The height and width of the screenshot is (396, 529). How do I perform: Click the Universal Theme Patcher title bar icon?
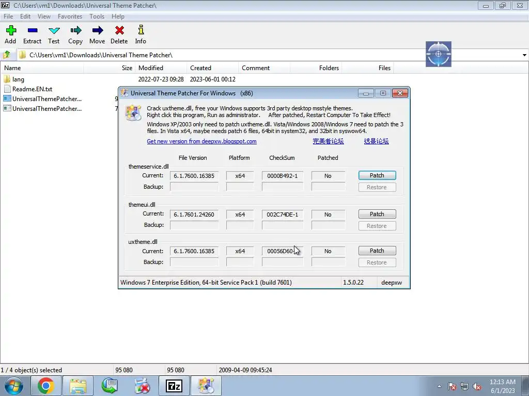pyautogui.click(x=125, y=93)
